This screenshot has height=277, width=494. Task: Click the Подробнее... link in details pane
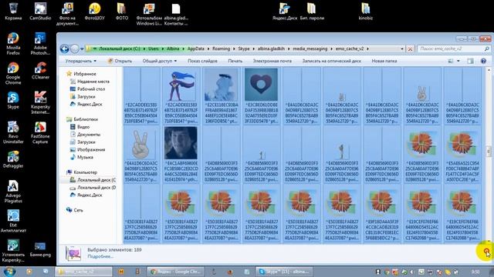click(x=100, y=256)
